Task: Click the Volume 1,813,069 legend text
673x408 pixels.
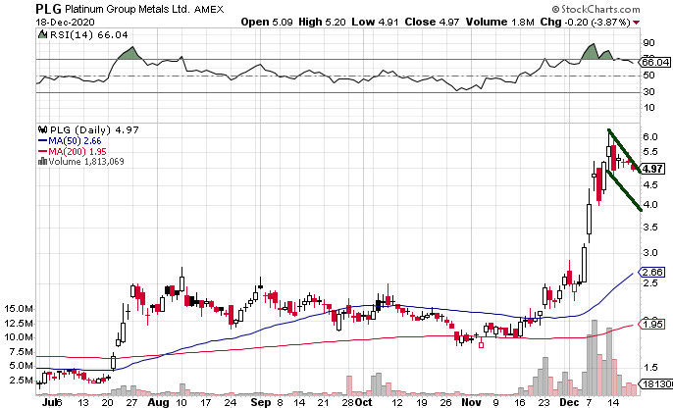Action: tap(86, 162)
